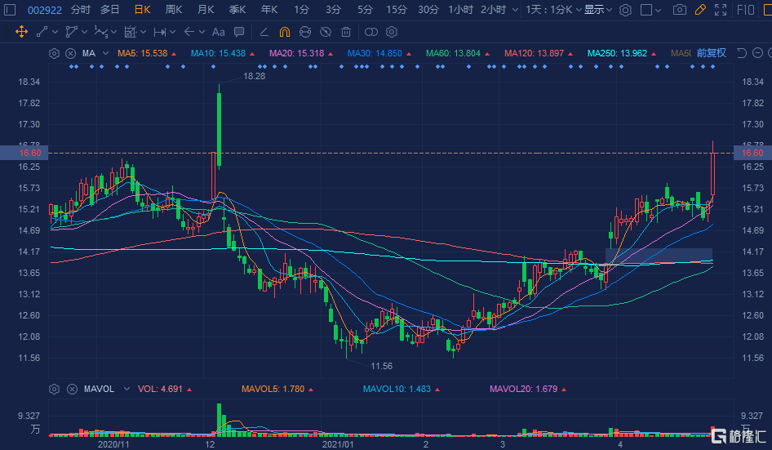This screenshot has width=772, height=450.
Task: Select the arrow marker tool
Action: tap(189, 32)
